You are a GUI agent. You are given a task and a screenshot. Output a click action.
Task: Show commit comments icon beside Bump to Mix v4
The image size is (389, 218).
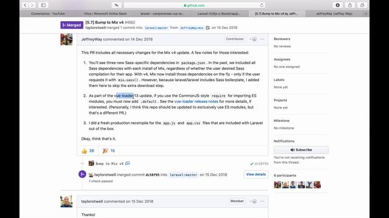point(128,163)
